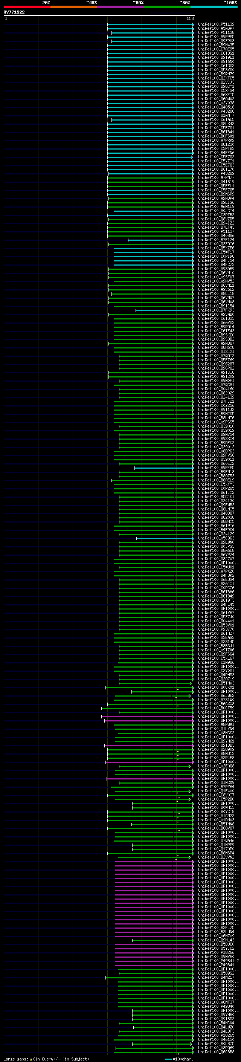
Task: Click the UniRef100_B8LL18 entry
Action: (x=216, y=293)
